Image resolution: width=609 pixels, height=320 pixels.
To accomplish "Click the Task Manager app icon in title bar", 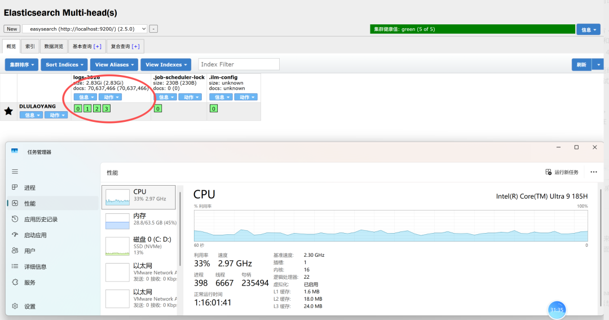I will coord(15,152).
